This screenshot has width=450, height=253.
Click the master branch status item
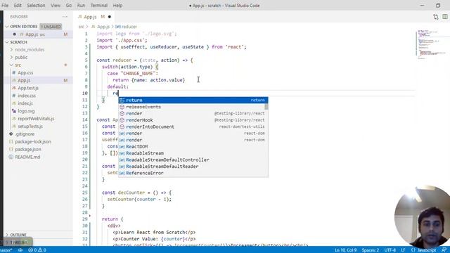tap(6, 250)
